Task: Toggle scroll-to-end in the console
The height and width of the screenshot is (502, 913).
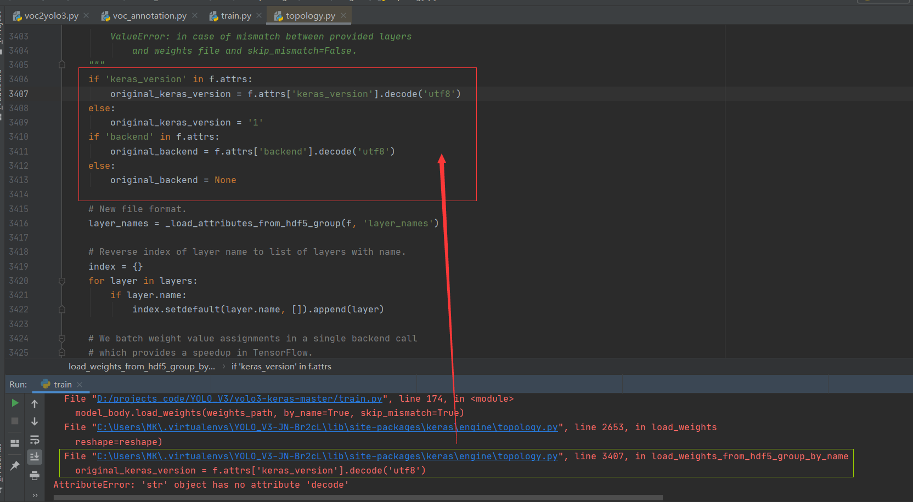Action: [35, 457]
